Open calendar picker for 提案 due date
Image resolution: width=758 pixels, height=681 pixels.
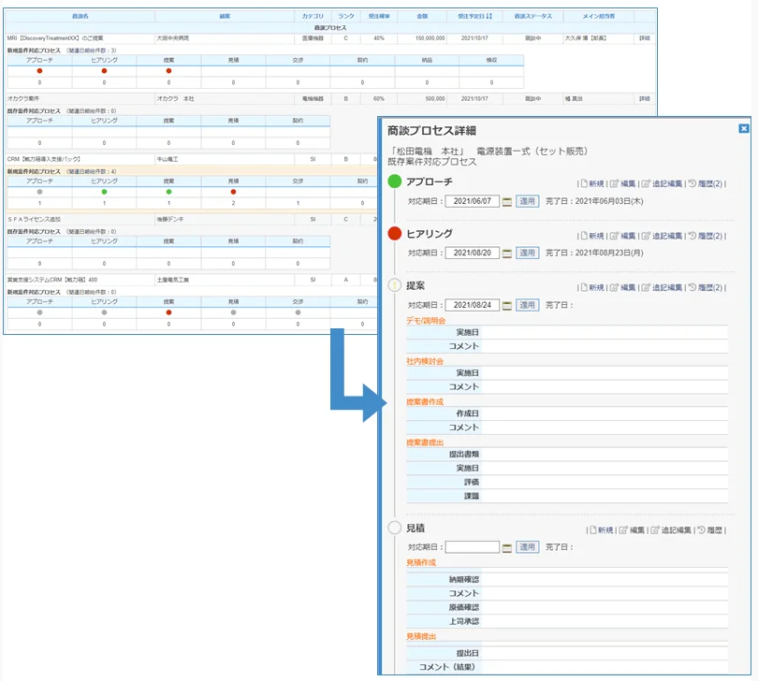(x=507, y=305)
